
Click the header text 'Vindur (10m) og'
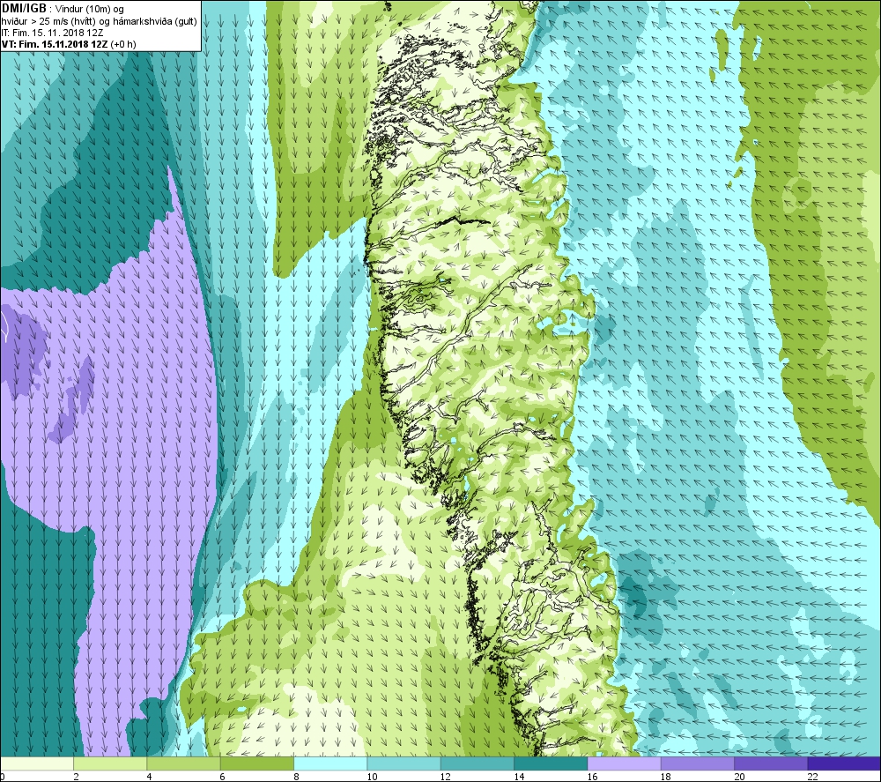(x=89, y=10)
